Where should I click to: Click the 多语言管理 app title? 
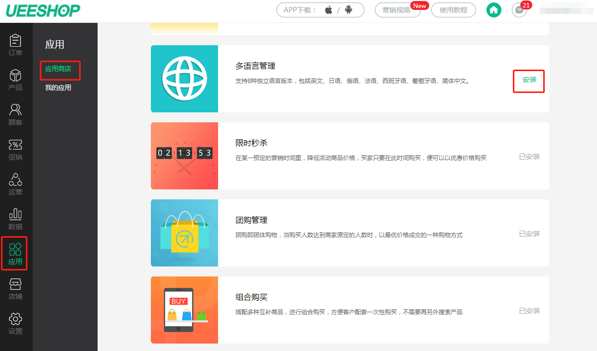pos(255,66)
